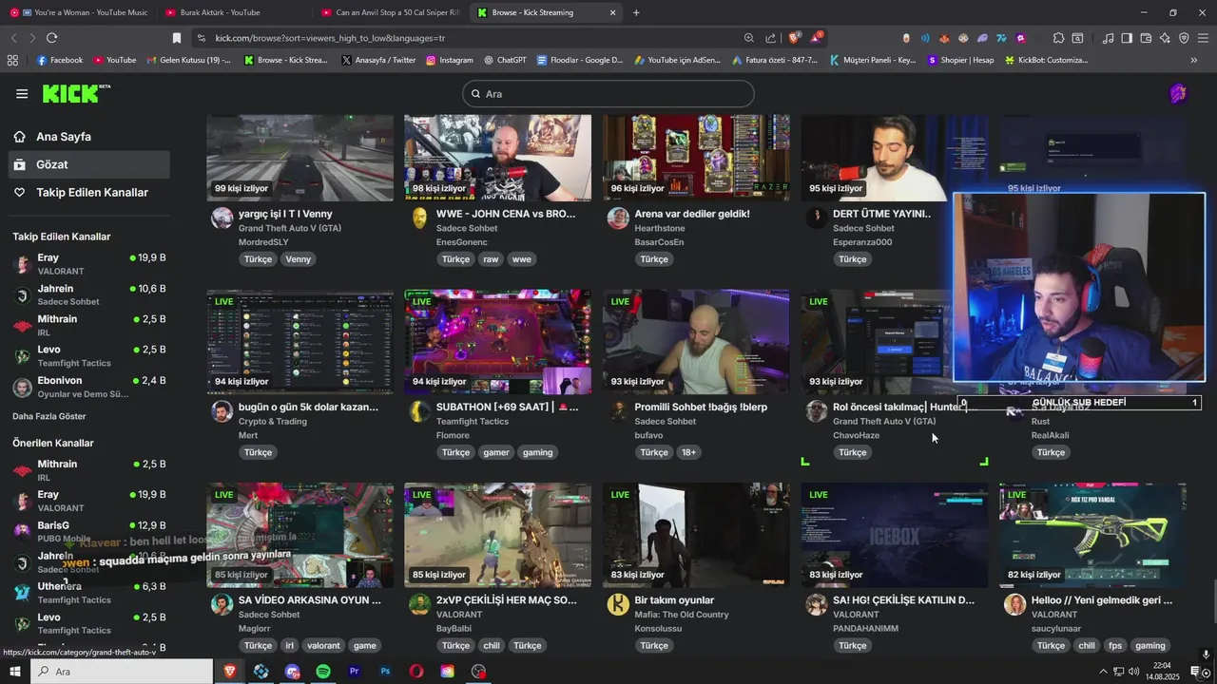Open Hearthstone category under Arena var dediler

(x=660, y=228)
